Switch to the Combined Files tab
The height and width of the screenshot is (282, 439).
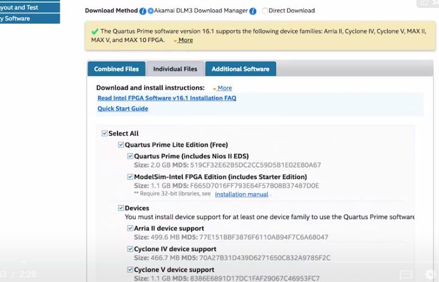click(116, 69)
